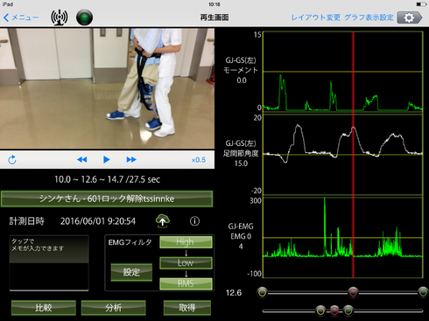Click the 計測日時 label
429x321 pixels.
point(26,221)
